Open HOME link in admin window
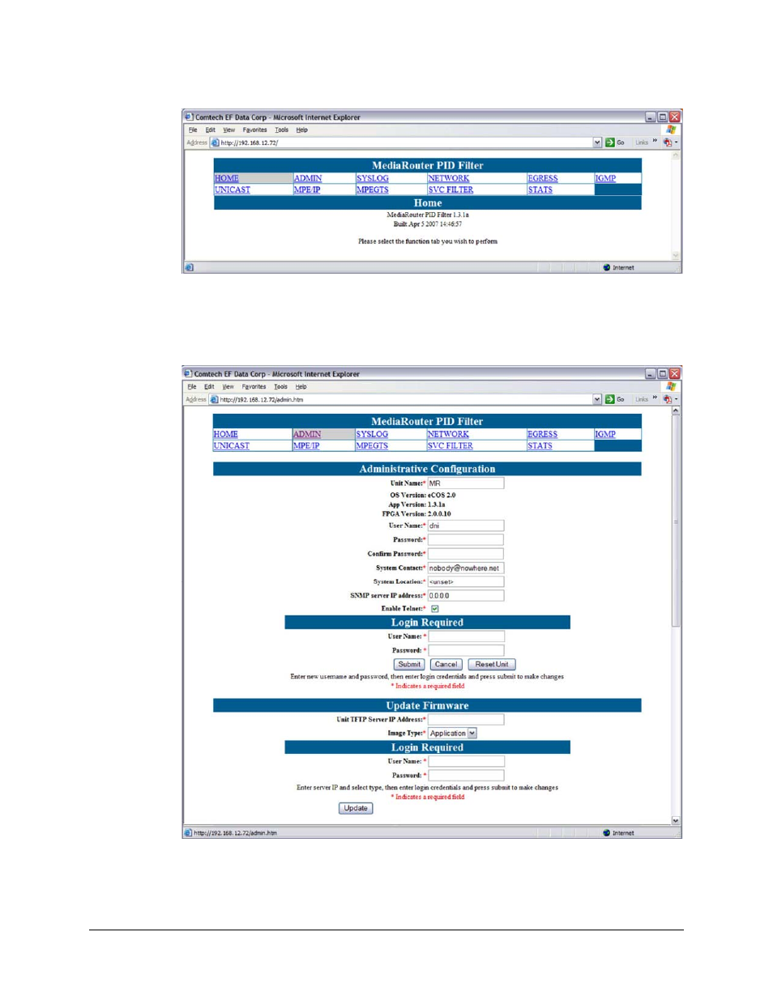Viewport: 773px width, 1000px height. (225, 435)
